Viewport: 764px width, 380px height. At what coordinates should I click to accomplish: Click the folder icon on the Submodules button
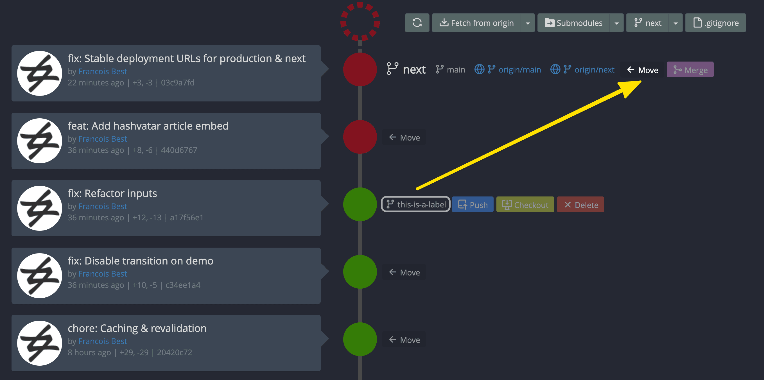click(x=550, y=22)
